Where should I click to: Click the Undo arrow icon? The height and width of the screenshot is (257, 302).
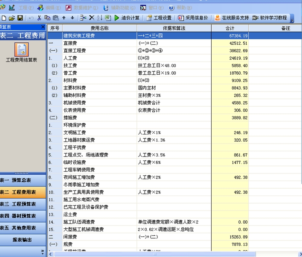[31, 18]
